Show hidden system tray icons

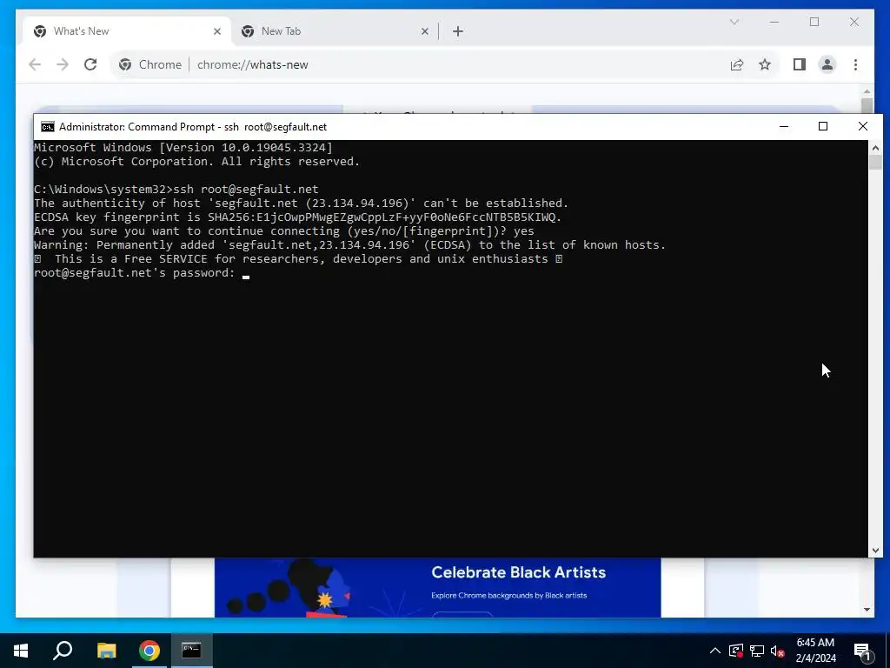tap(715, 651)
